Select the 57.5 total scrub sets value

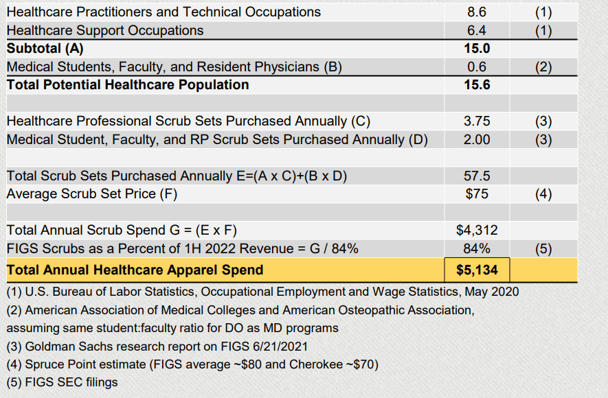click(x=477, y=176)
